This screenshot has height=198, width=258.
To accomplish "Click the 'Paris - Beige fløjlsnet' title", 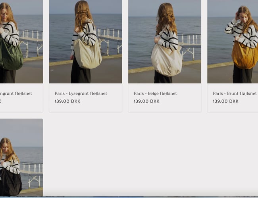I will coord(155,93).
